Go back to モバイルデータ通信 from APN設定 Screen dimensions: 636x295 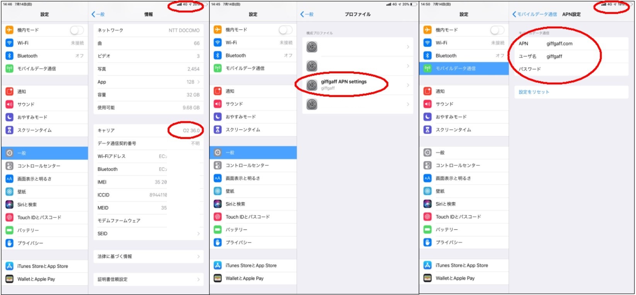535,14
